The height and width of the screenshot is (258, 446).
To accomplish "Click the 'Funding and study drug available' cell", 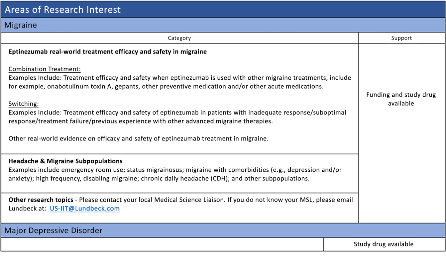I will click(401, 99).
